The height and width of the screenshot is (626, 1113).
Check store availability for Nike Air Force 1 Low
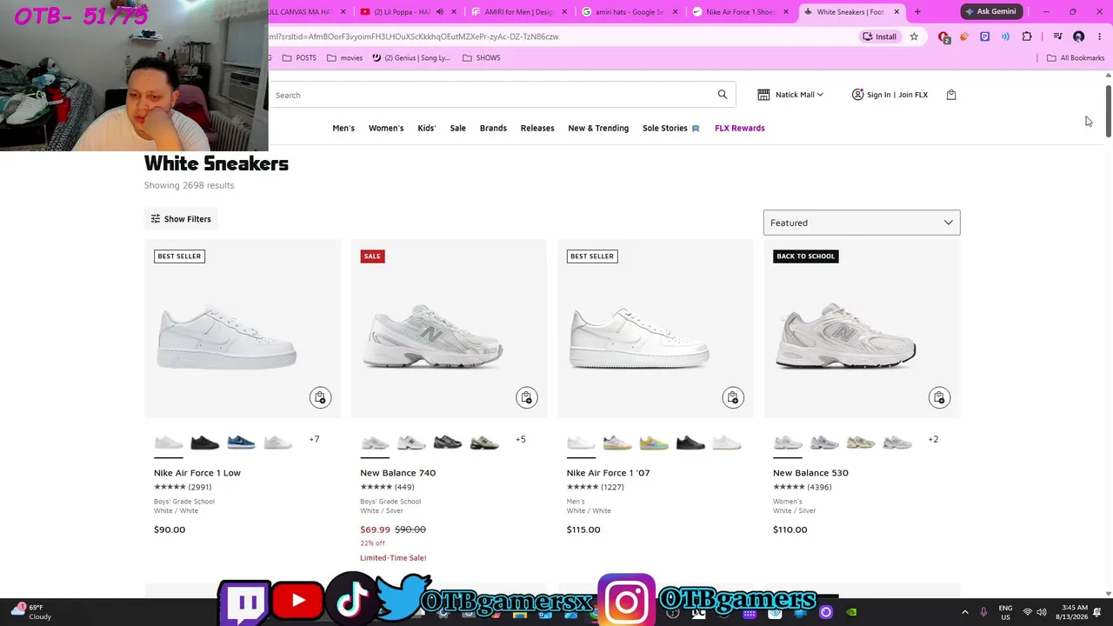[320, 397]
